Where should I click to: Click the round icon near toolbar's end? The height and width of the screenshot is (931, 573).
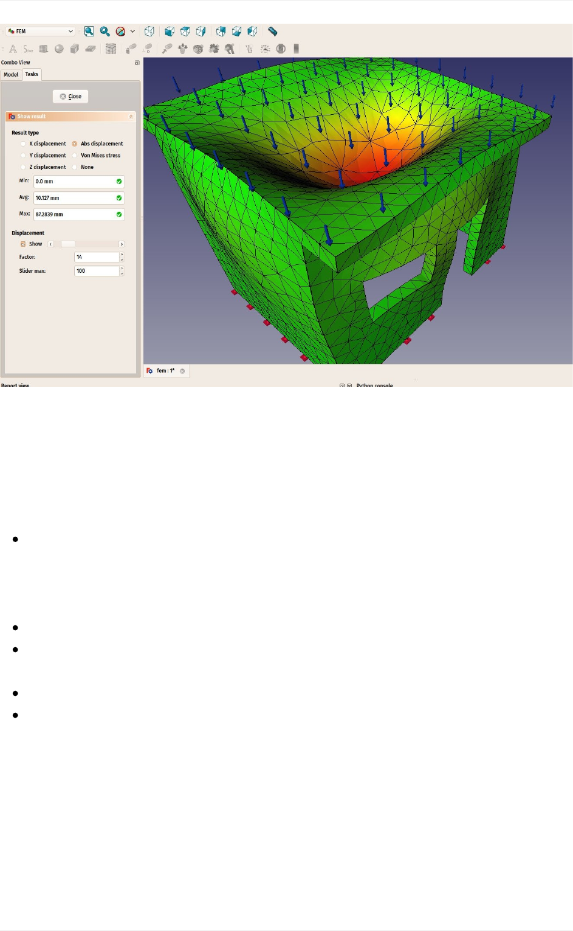click(x=281, y=49)
